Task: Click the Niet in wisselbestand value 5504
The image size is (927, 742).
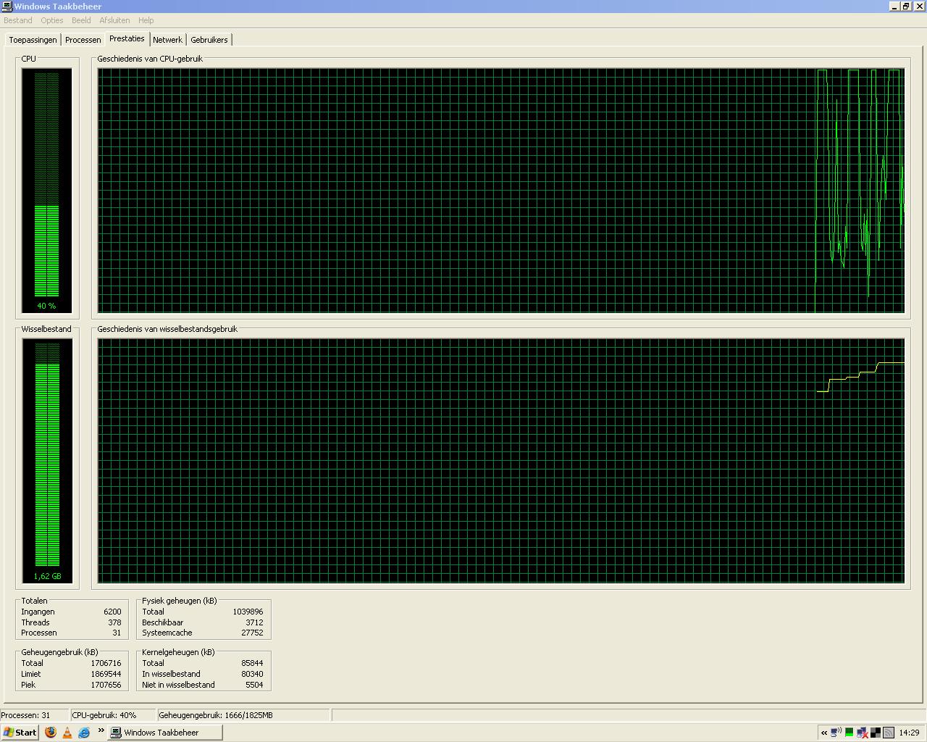Action: click(254, 685)
